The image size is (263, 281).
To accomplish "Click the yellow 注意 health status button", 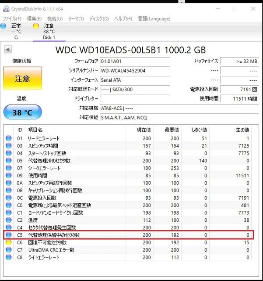I will point(22,78).
